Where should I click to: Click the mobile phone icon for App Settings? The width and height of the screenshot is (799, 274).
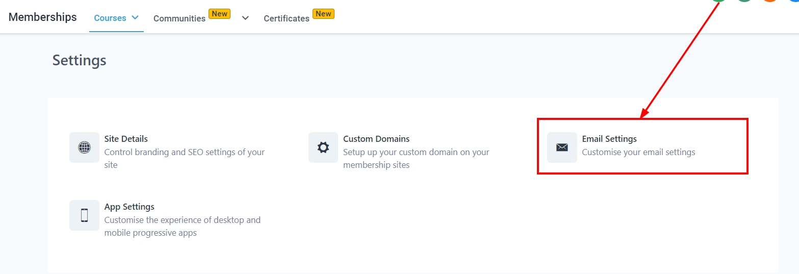84,215
